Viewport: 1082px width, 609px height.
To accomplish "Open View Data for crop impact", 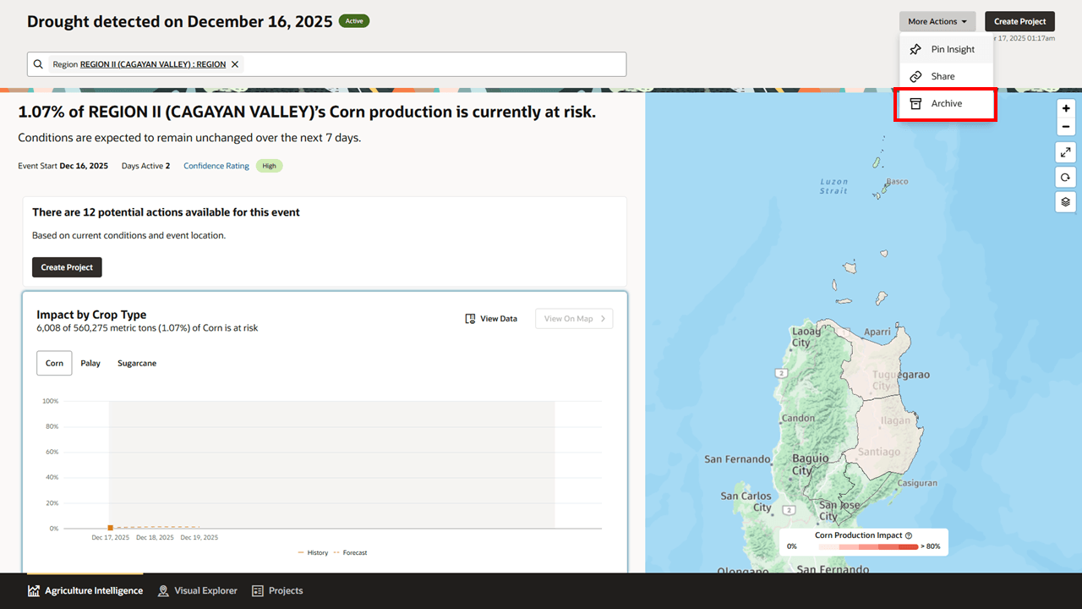I will [x=491, y=319].
